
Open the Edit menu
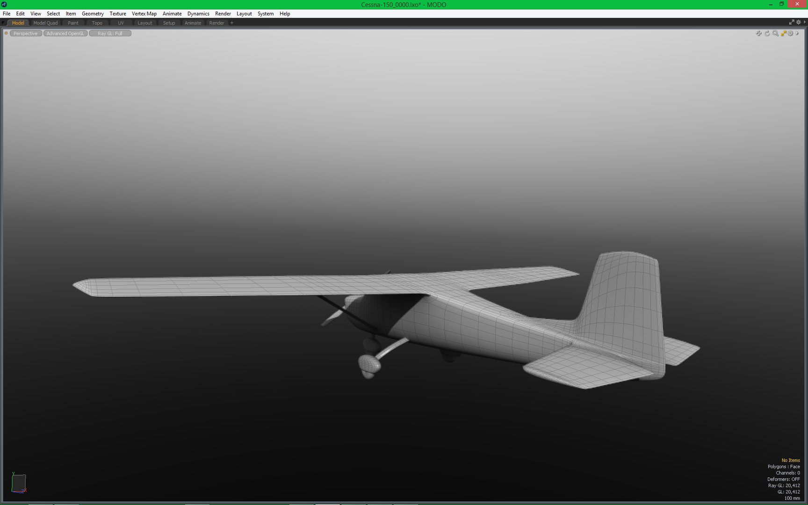pyautogui.click(x=20, y=14)
